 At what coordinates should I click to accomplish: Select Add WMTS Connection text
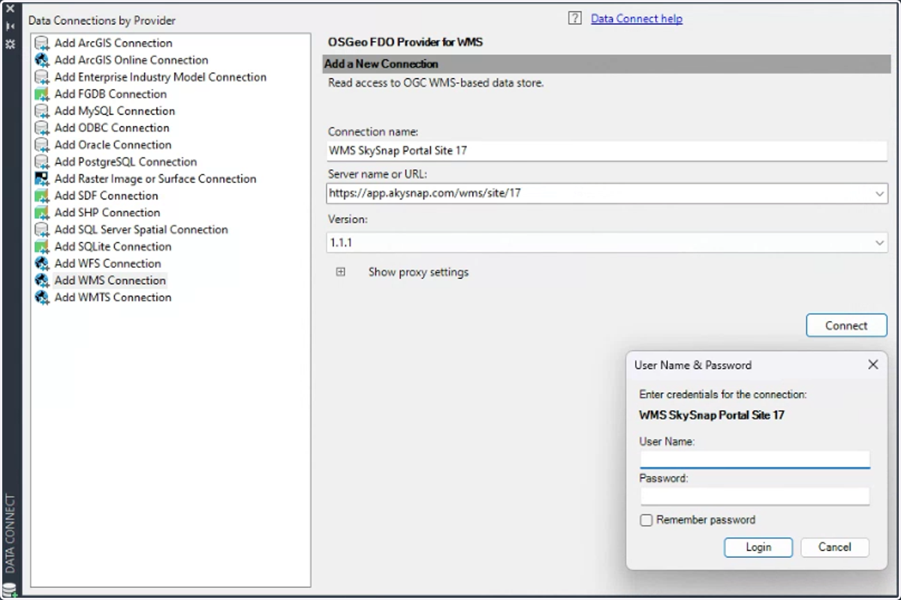click(113, 298)
